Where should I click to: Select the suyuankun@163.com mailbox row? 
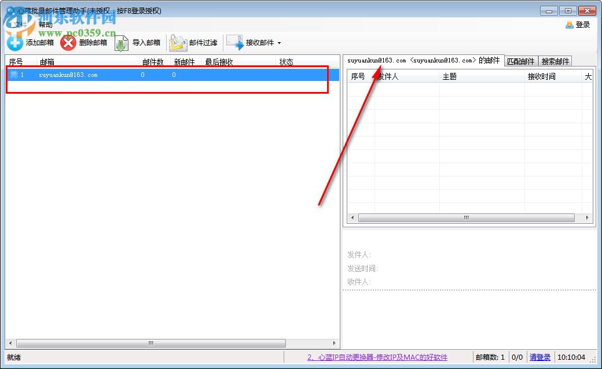(x=172, y=75)
